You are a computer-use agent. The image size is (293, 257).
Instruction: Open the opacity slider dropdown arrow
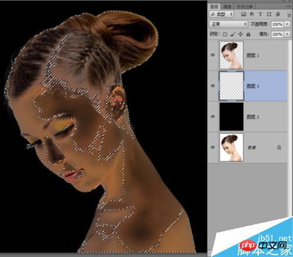point(287,24)
